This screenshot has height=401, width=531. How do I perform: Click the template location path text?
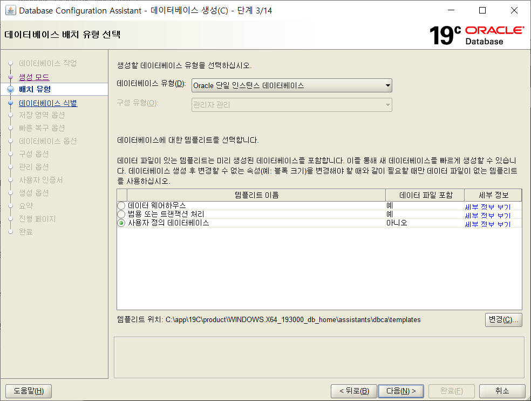(x=293, y=319)
